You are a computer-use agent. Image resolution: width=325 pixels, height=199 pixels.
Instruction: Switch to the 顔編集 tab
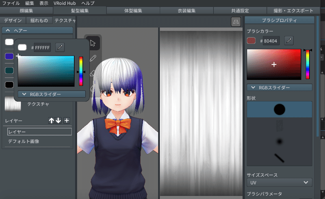[x=26, y=11]
